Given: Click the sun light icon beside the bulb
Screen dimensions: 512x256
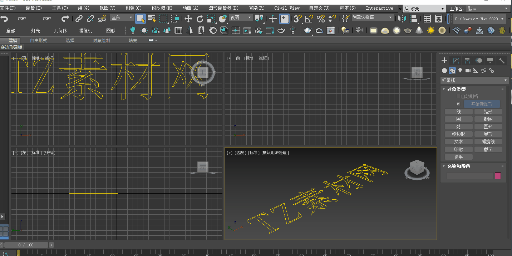Looking at the screenshot, I should point(144,30).
